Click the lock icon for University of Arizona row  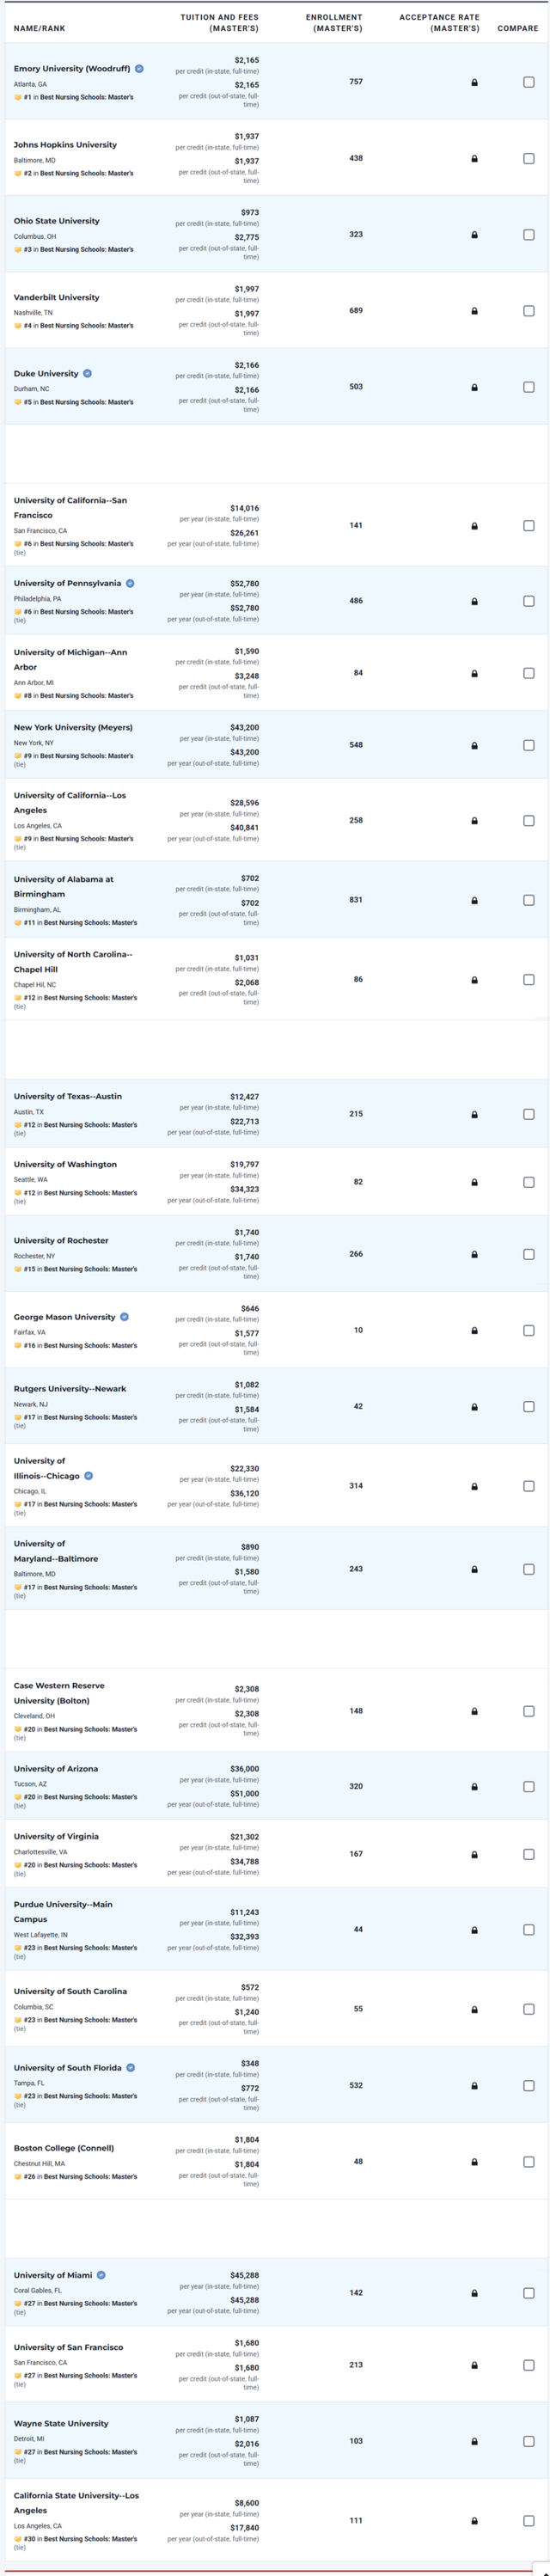pyautogui.click(x=474, y=1786)
